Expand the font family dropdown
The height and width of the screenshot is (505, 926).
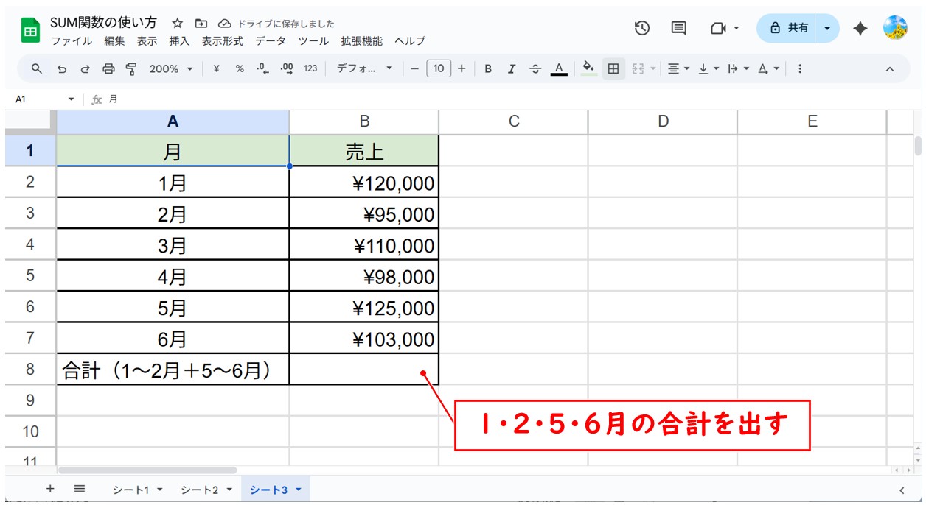(x=365, y=68)
